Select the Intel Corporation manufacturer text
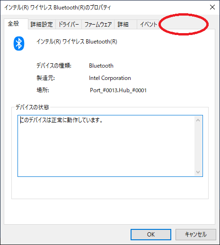The width and height of the screenshot is (220, 245). coord(110,78)
